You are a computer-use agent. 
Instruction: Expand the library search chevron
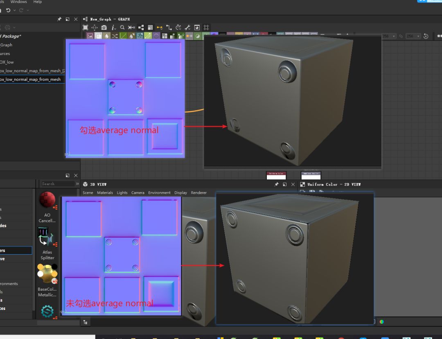pos(77,183)
